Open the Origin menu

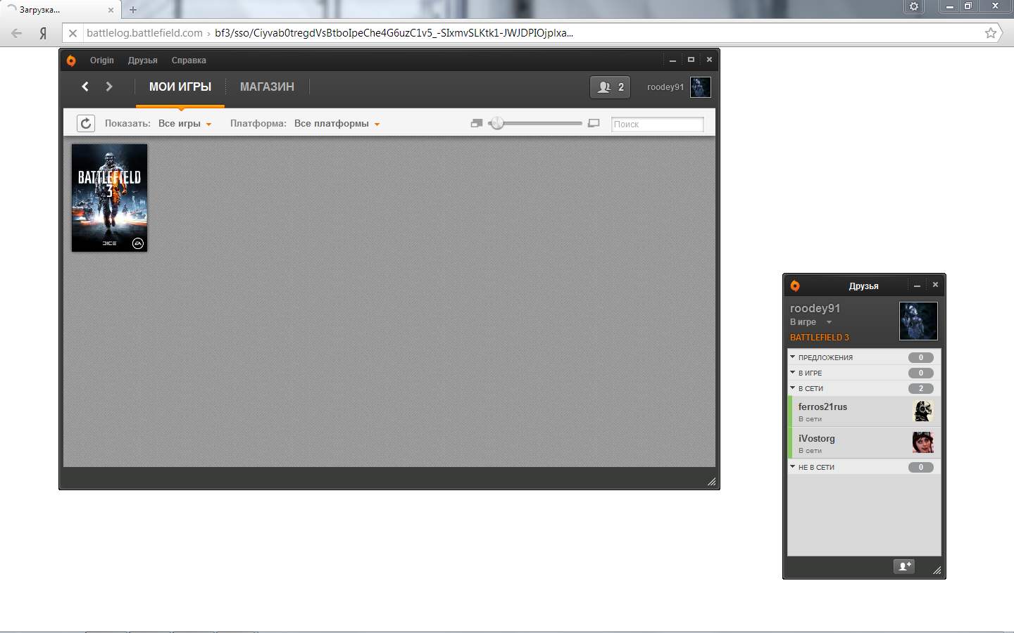coord(101,60)
